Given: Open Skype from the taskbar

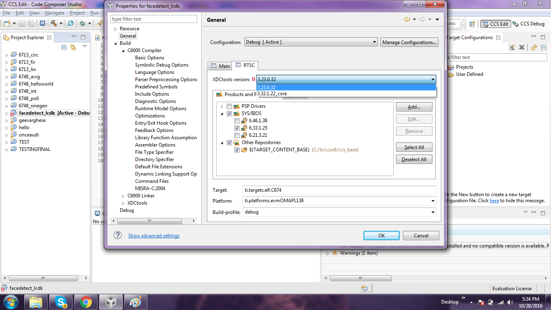Looking at the screenshot, I should [61, 302].
